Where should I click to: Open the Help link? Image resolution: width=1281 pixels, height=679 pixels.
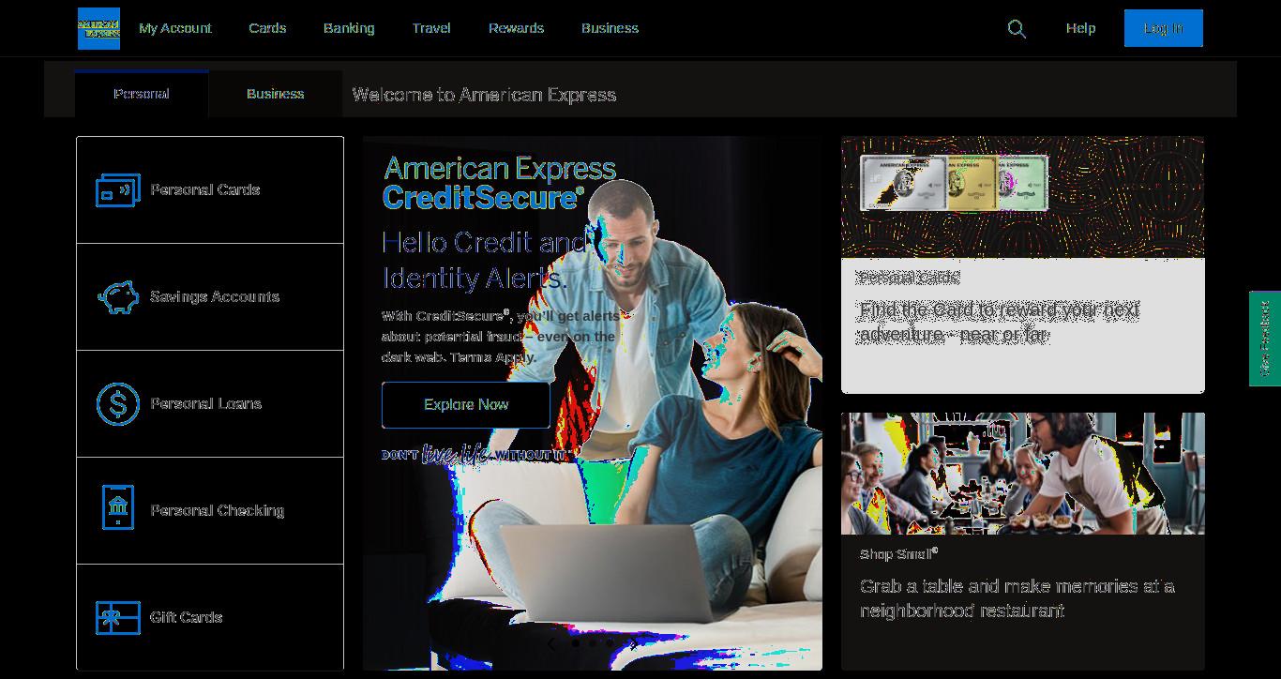click(1080, 28)
